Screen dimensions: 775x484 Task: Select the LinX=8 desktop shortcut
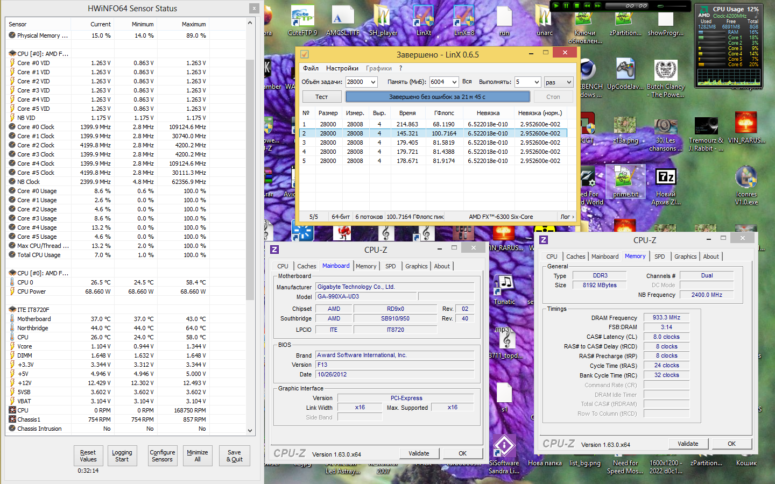[x=464, y=17]
